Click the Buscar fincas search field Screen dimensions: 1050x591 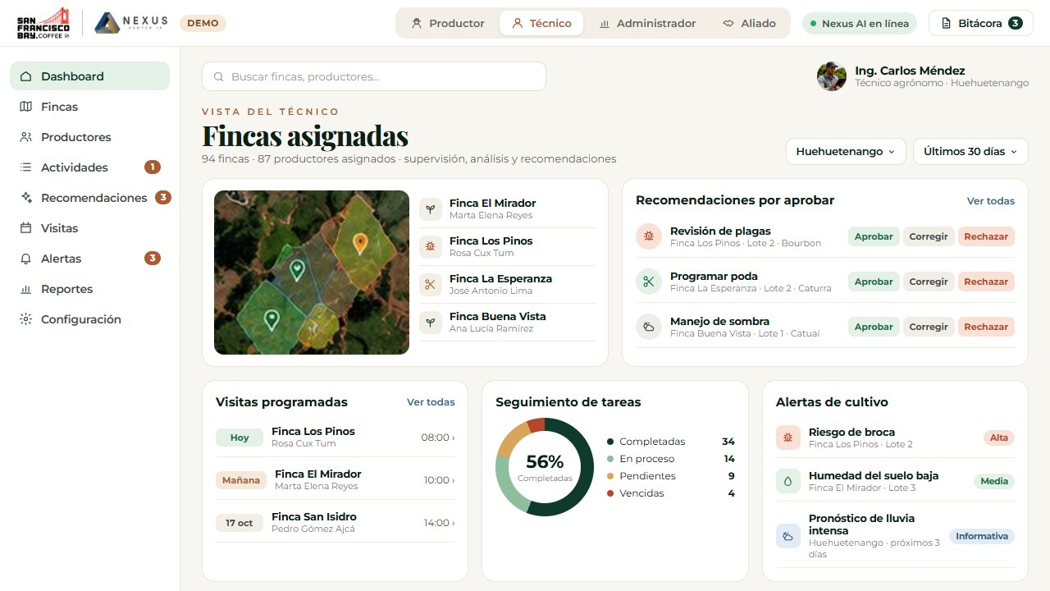tap(374, 76)
